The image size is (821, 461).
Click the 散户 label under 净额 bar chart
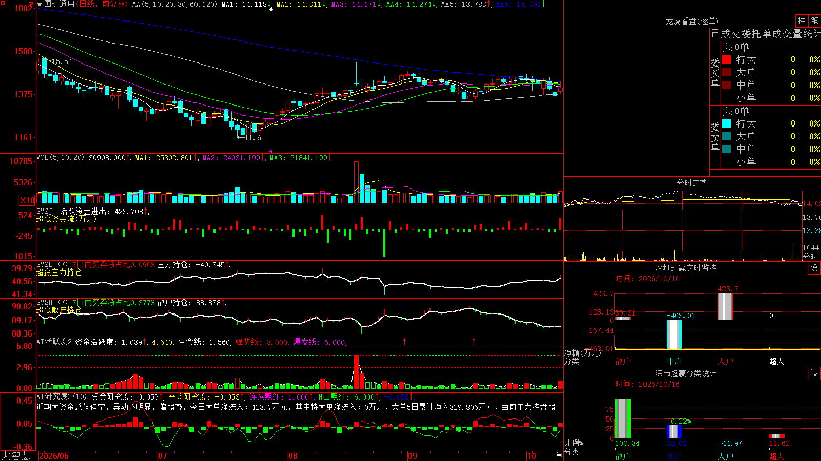[x=622, y=361]
